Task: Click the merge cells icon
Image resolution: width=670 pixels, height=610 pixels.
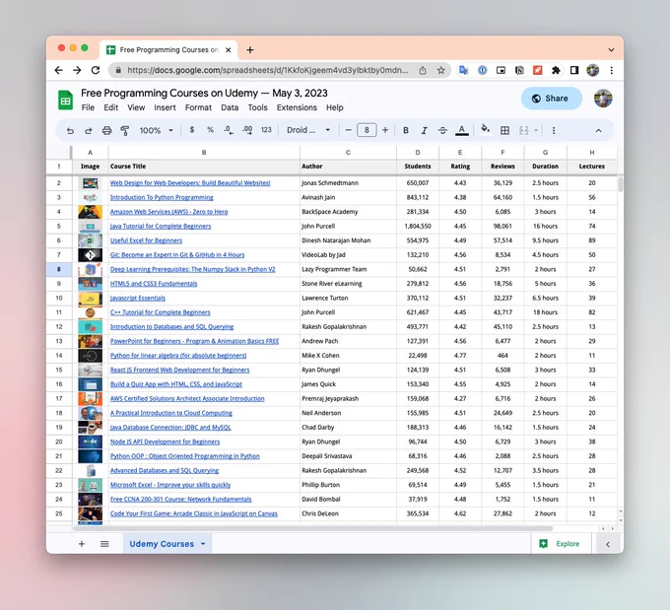Action: coord(524,130)
